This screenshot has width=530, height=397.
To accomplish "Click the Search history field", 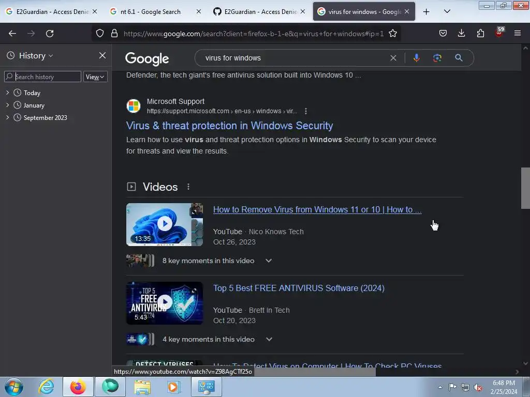I will pyautogui.click(x=42, y=77).
